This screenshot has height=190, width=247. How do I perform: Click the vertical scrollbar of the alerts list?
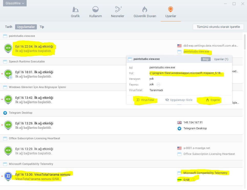[x=245, y=42]
